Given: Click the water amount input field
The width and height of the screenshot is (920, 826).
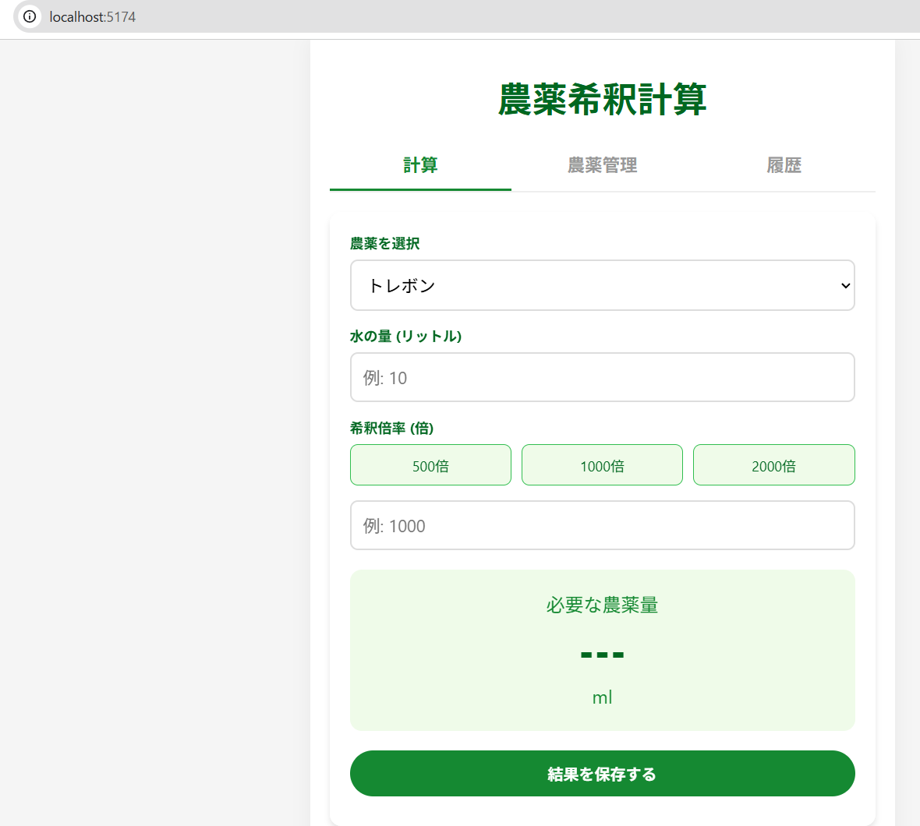Looking at the screenshot, I should [x=602, y=377].
